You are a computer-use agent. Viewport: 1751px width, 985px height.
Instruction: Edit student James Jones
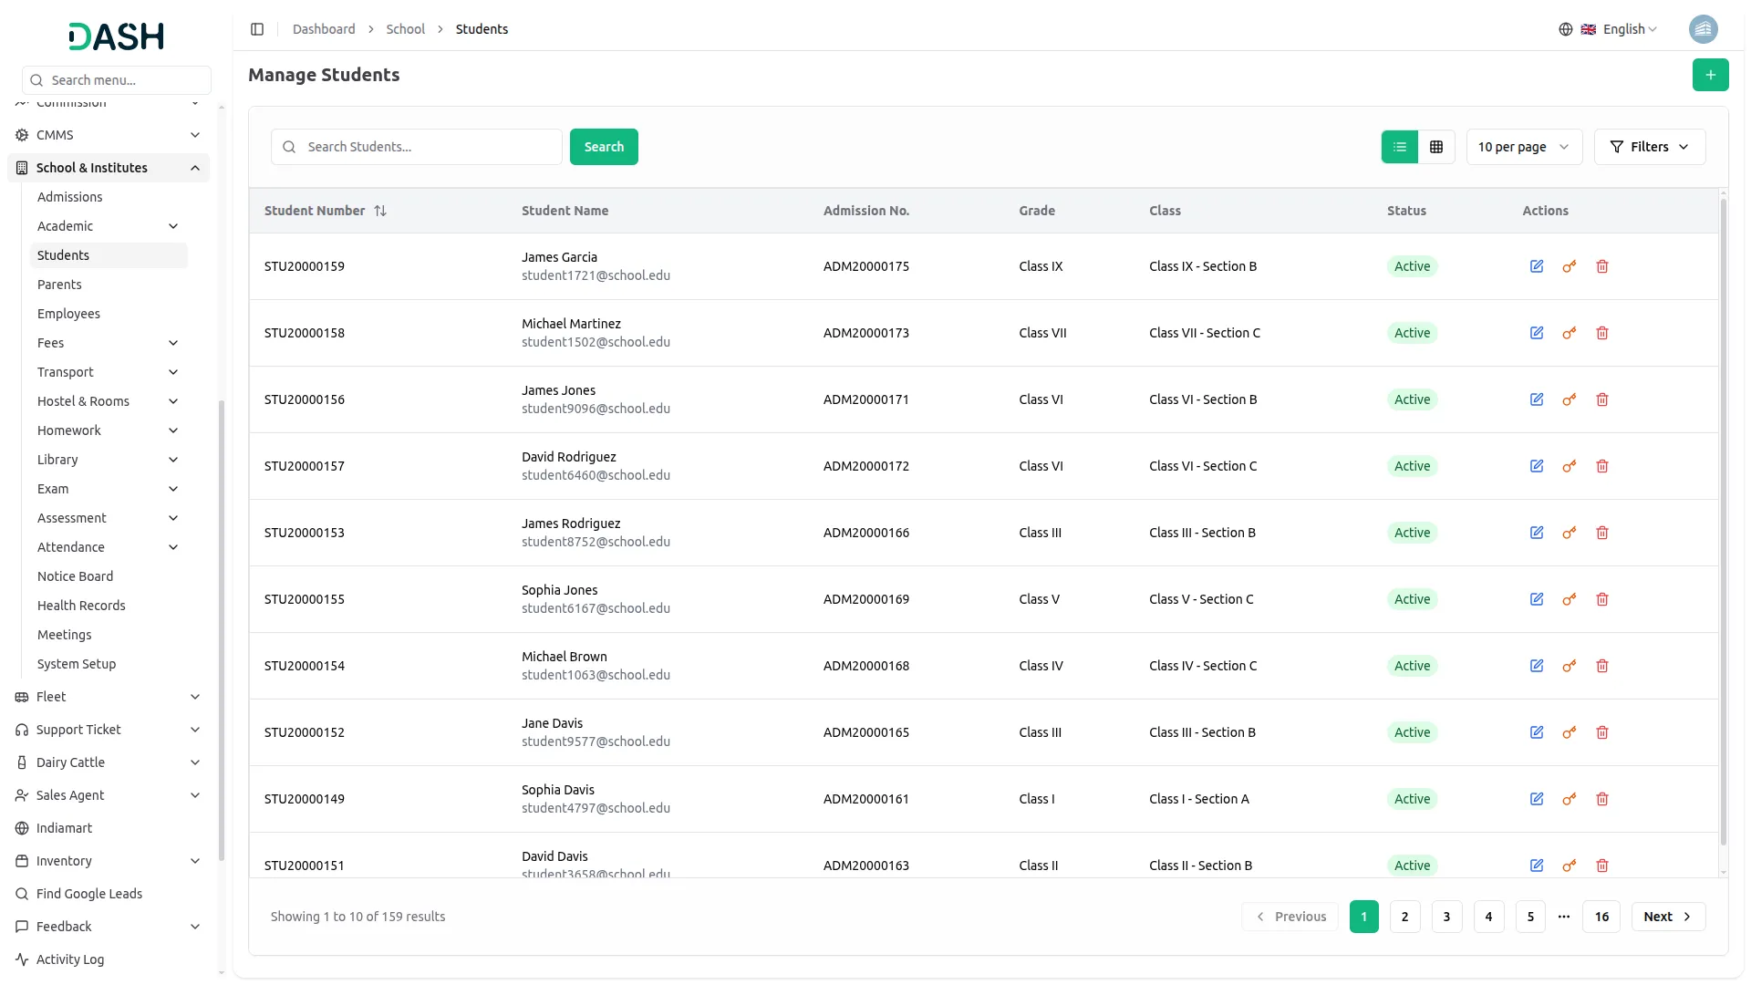(1537, 399)
